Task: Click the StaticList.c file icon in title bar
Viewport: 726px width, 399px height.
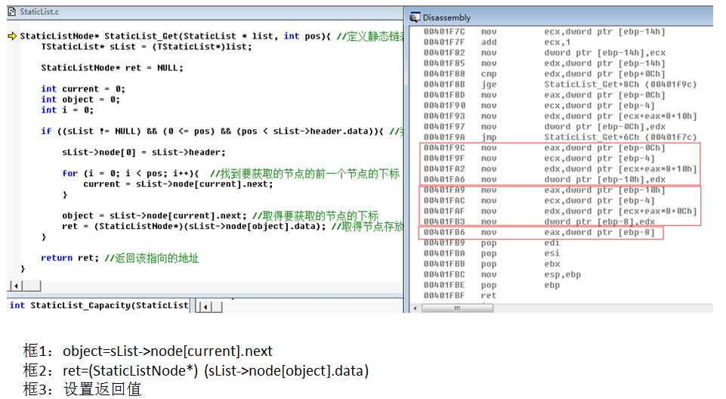Action: coord(11,11)
